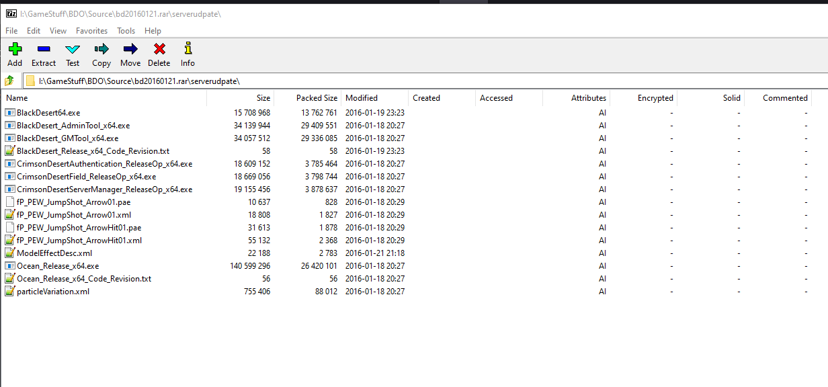Click size value 18 669 056

coord(252,177)
